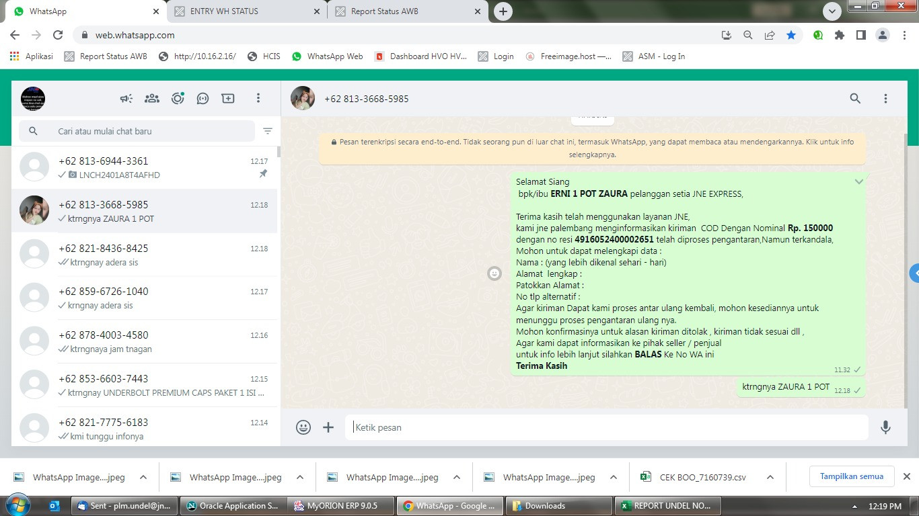
Task: Open chat with +62 821-8436-8425
Action: tap(145, 255)
